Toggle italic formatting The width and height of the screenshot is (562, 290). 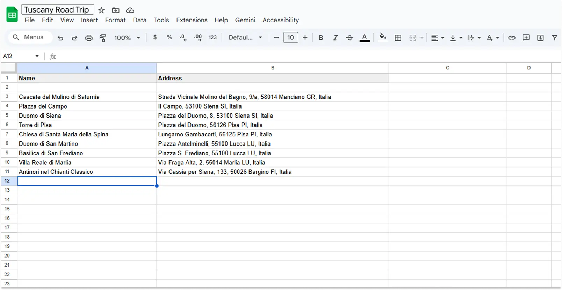[x=335, y=38]
